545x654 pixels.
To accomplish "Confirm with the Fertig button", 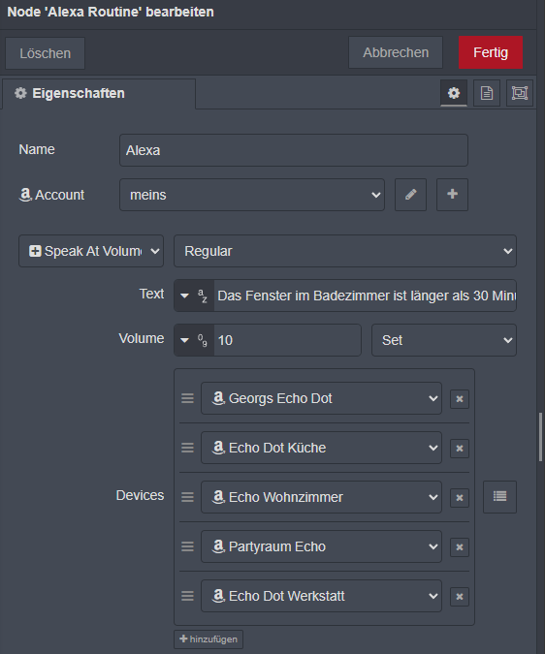I will (x=491, y=52).
